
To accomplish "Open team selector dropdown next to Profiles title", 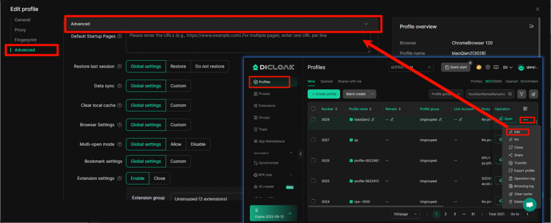I will 411,67.
